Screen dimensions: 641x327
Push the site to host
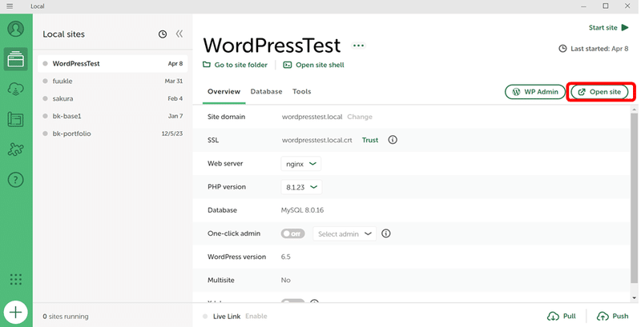pos(612,316)
